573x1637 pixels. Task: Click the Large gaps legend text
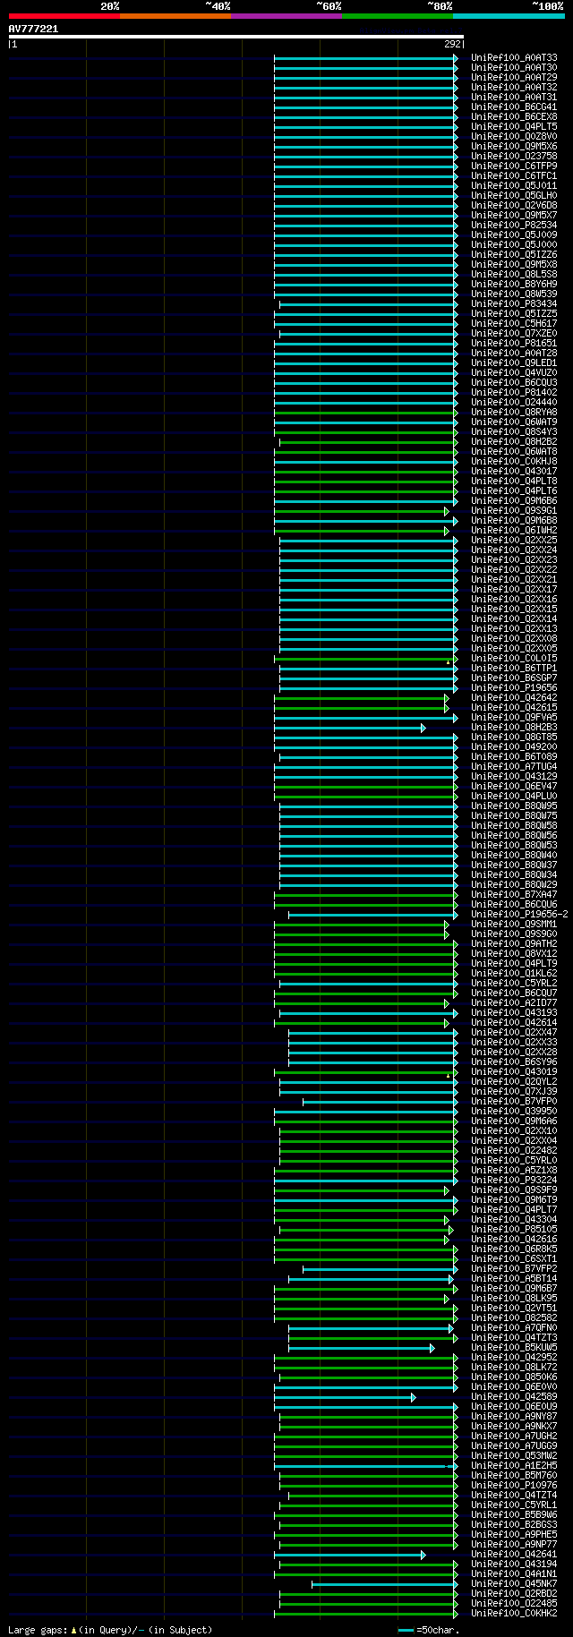(110, 1630)
